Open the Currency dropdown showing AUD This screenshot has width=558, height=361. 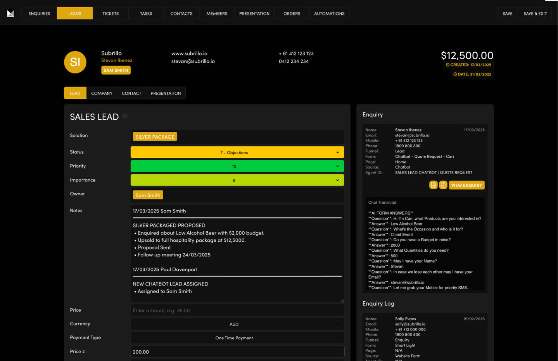coord(237,324)
